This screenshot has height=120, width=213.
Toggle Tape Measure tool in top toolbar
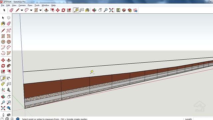[x=76, y=10]
